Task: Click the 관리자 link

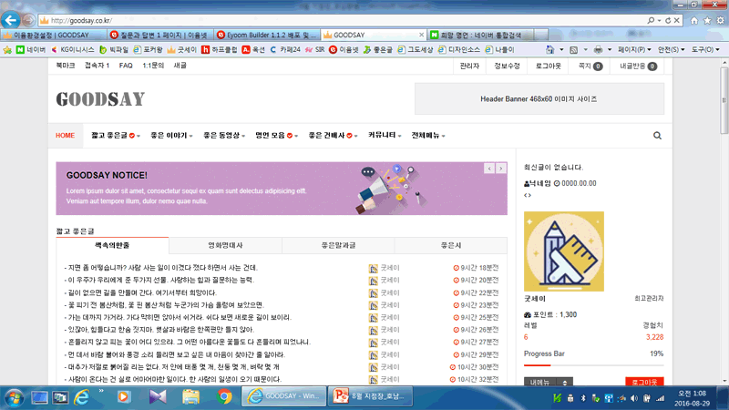Action: point(469,66)
